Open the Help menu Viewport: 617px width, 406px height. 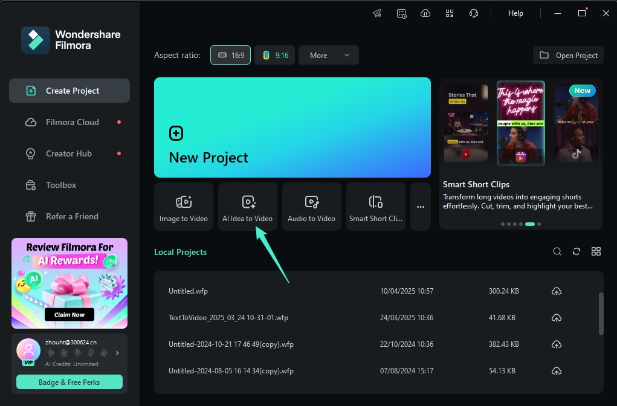[x=515, y=13]
